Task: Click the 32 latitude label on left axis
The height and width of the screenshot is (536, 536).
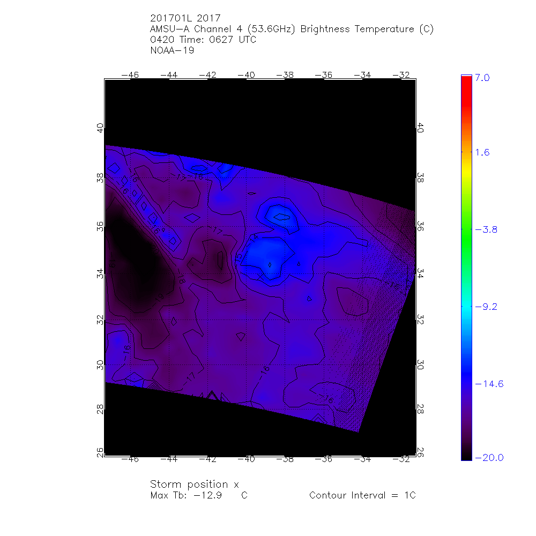Action: point(99,319)
